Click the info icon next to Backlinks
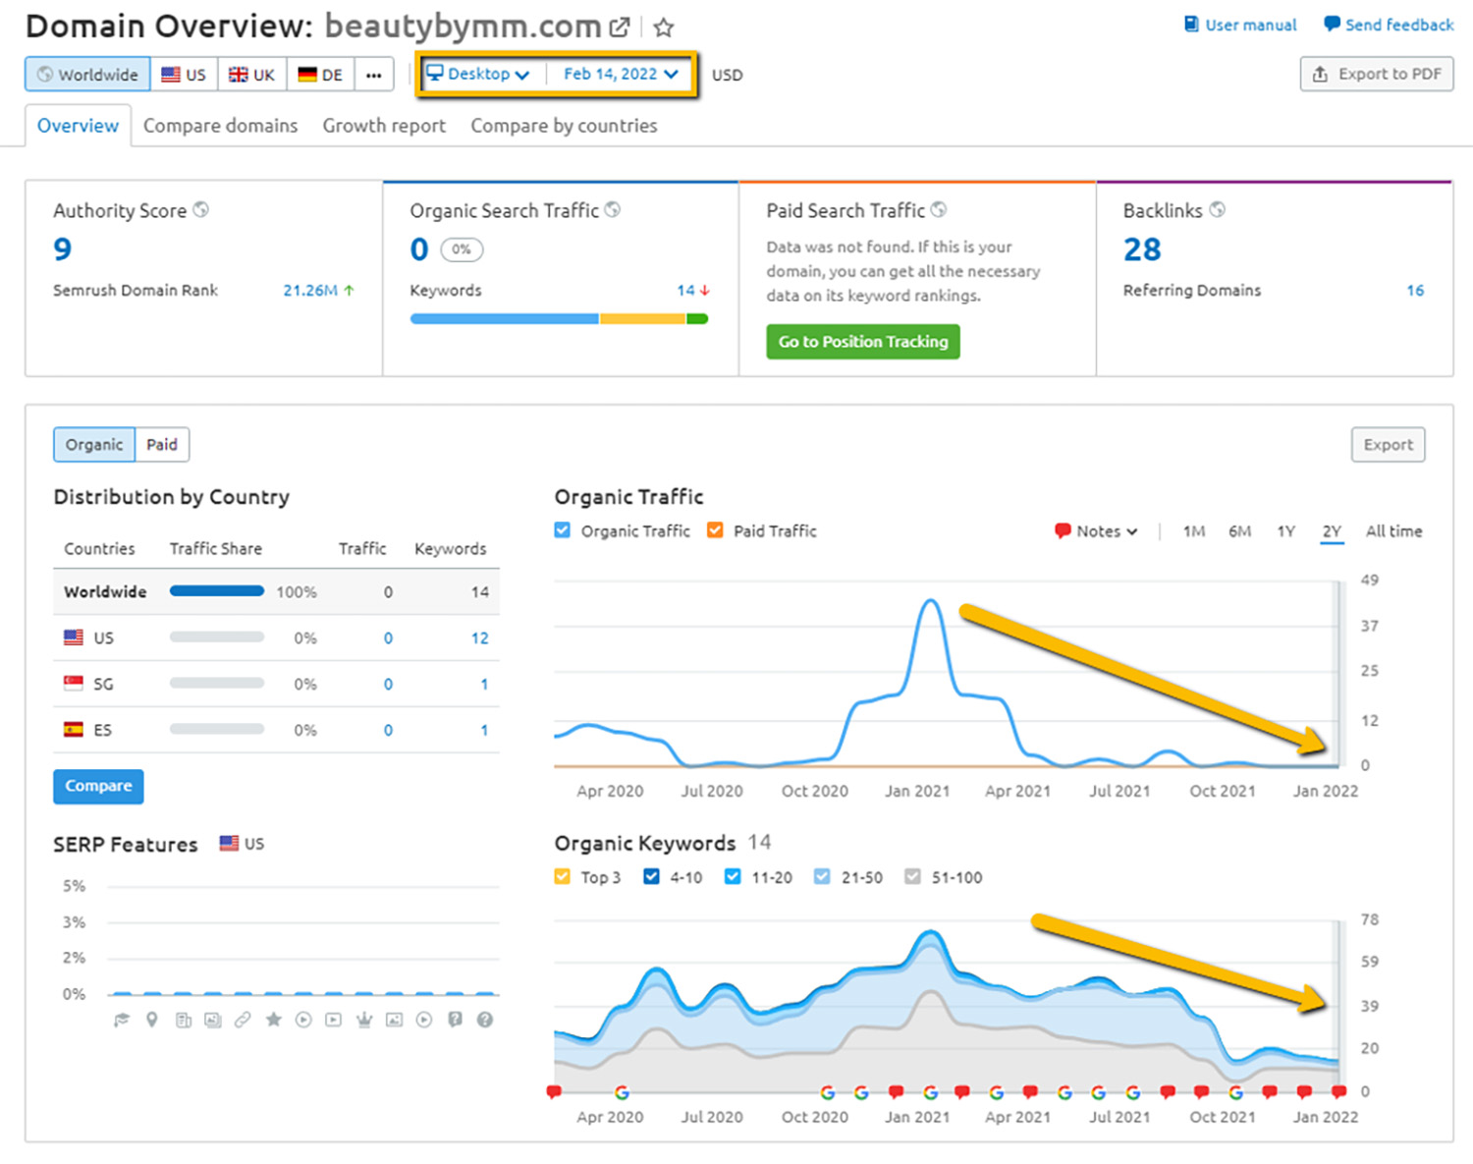 (1218, 209)
